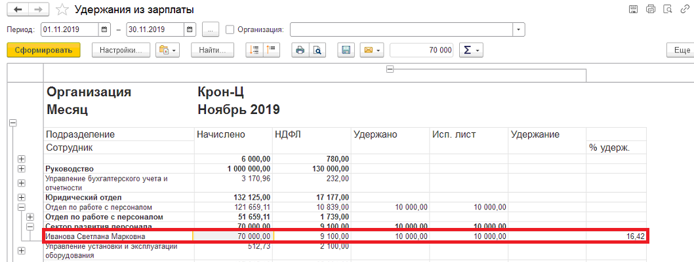Open the email send dropdown
Screen dimensions: 694x262
click(x=372, y=50)
